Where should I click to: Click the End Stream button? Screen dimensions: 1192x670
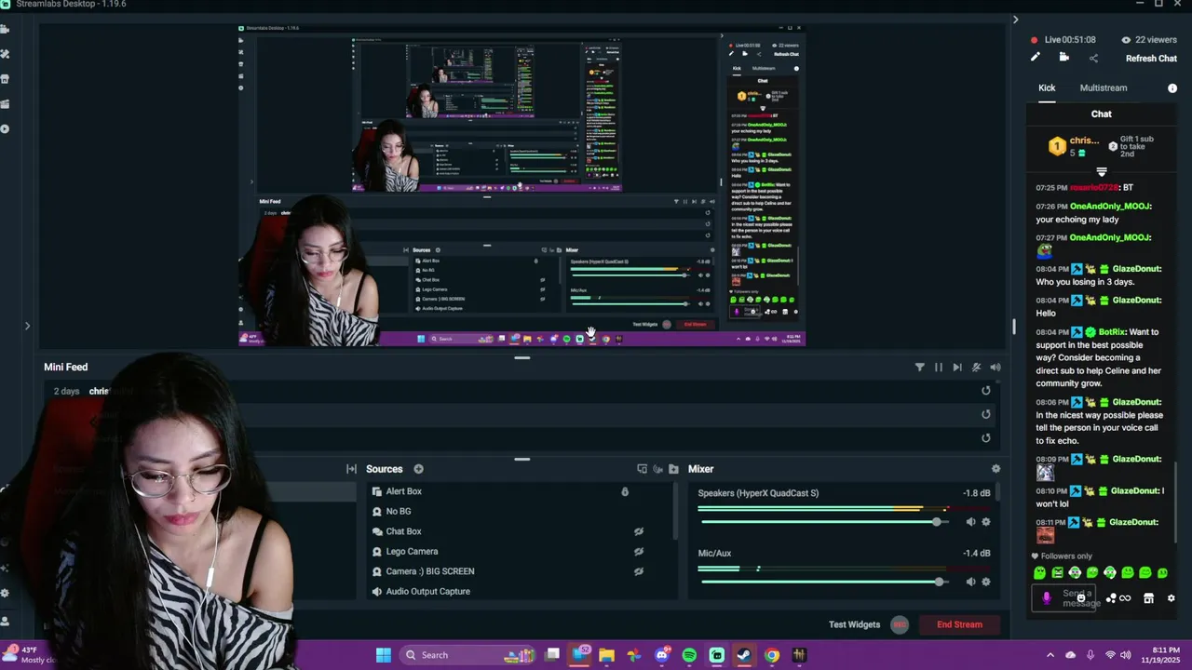click(959, 624)
